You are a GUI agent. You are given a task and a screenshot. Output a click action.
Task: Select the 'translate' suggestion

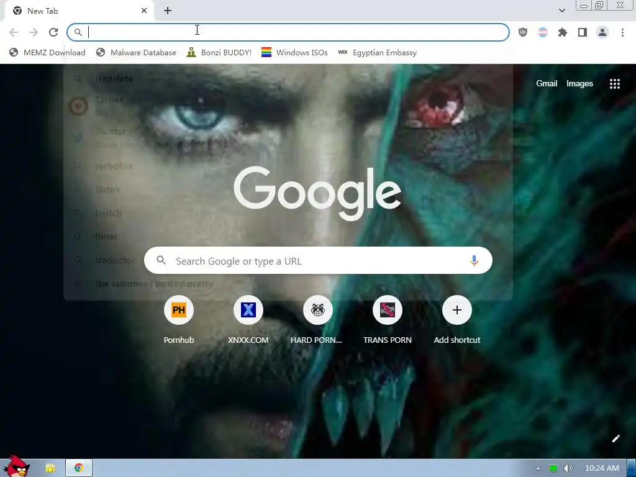click(288, 79)
